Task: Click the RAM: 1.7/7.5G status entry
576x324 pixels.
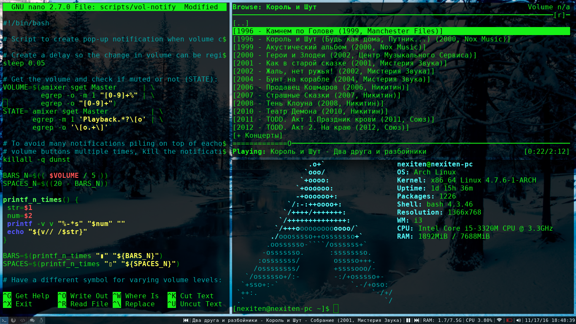Action: [x=442, y=320]
